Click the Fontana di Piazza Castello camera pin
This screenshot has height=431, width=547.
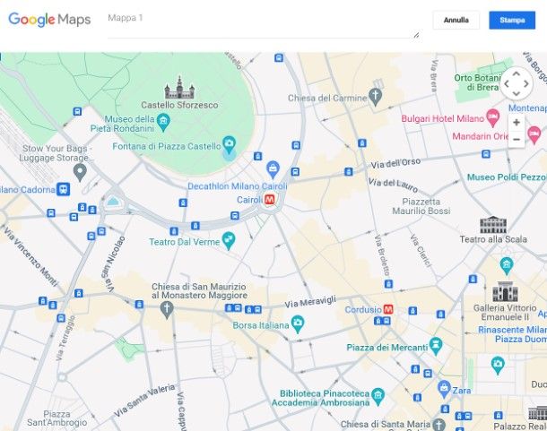pyautogui.click(x=229, y=144)
